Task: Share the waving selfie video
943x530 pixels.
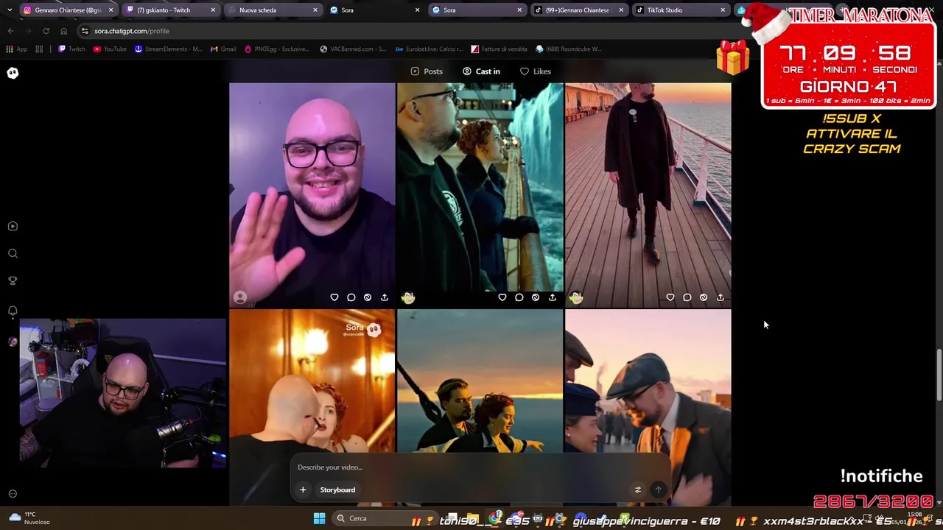Action: (x=385, y=297)
